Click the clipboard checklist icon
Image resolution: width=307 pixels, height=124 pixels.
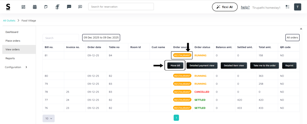[x=46, y=7]
